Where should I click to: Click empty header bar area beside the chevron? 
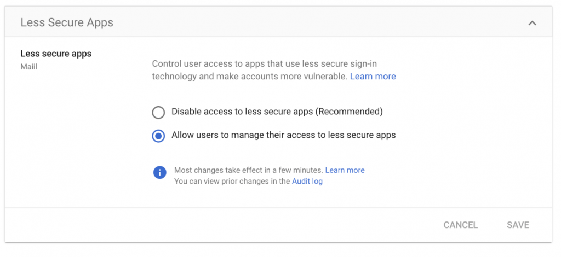tap(329, 23)
